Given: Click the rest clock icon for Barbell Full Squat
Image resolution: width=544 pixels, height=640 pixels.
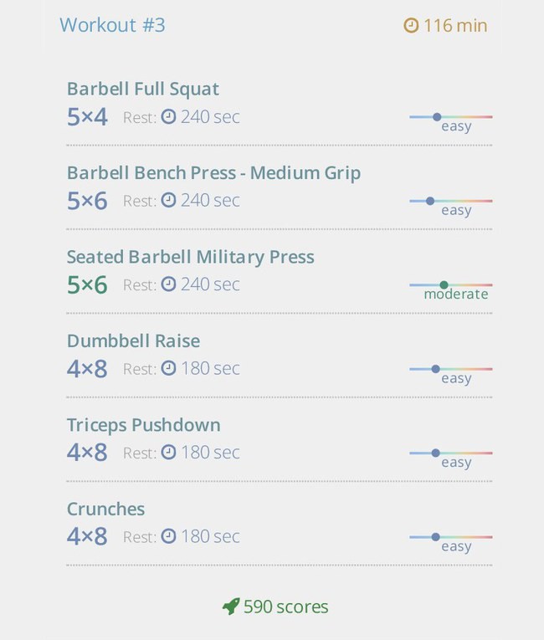Looking at the screenshot, I should coord(168,117).
